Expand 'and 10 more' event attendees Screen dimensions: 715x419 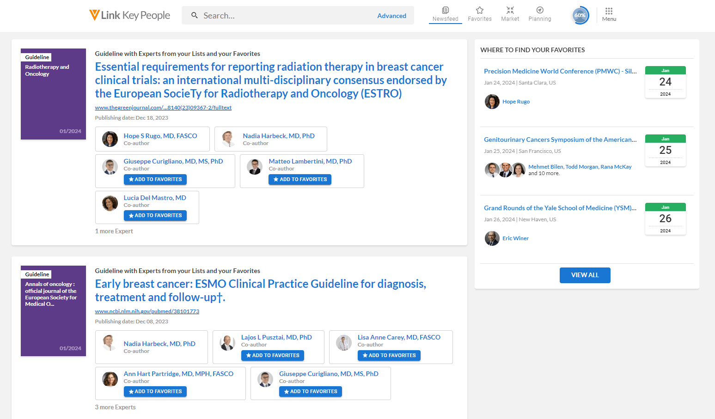pyautogui.click(x=544, y=174)
